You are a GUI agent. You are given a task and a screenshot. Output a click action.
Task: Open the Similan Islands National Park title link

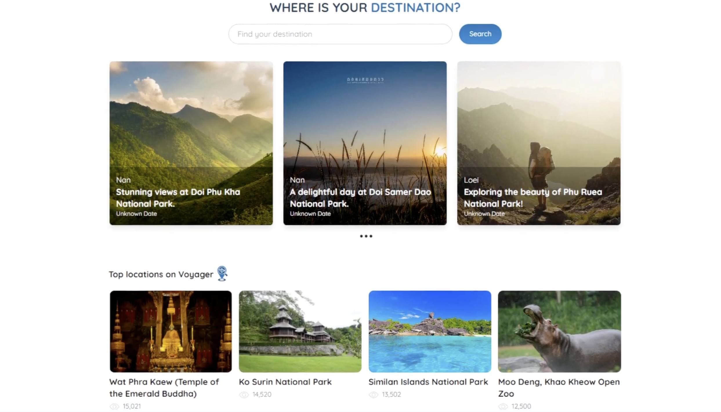pyautogui.click(x=428, y=382)
